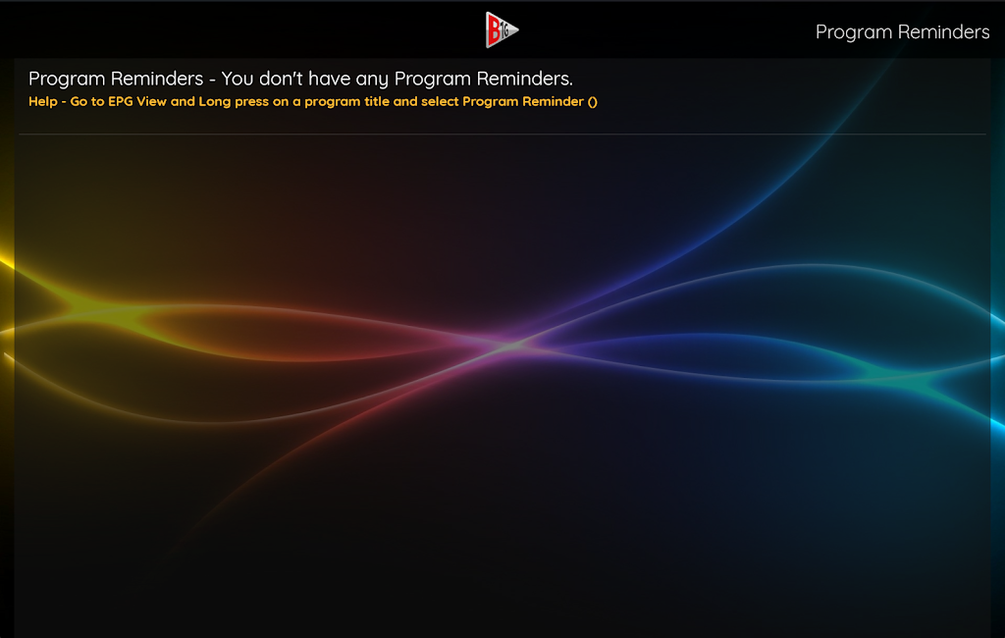Click the 'EPG View' words in help text
The width and height of the screenshot is (1005, 638).
[137, 101]
